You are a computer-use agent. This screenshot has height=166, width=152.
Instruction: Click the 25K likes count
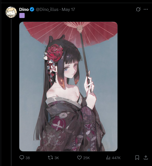click(86, 158)
